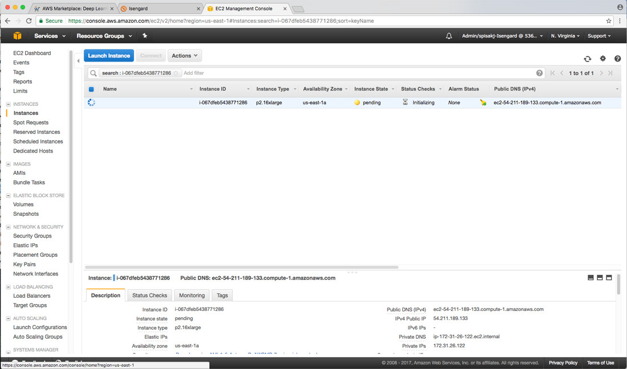This screenshot has height=369, width=627.
Task: Open the Services dropdown menu
Action: [50, 36]
